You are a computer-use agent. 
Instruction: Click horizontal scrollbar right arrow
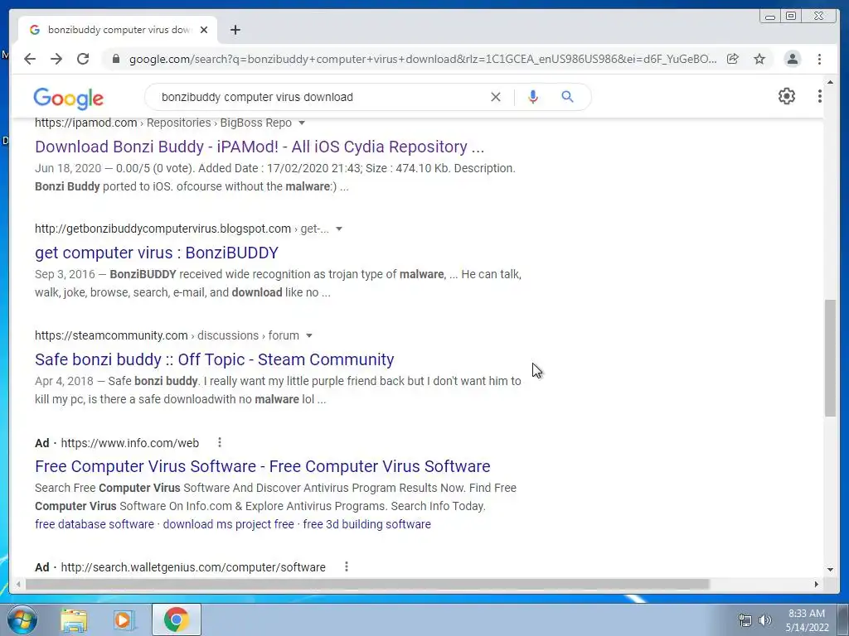point(817,584)
